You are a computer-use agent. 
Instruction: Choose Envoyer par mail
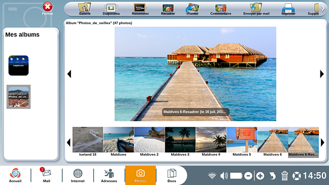[x=256, y=9]
